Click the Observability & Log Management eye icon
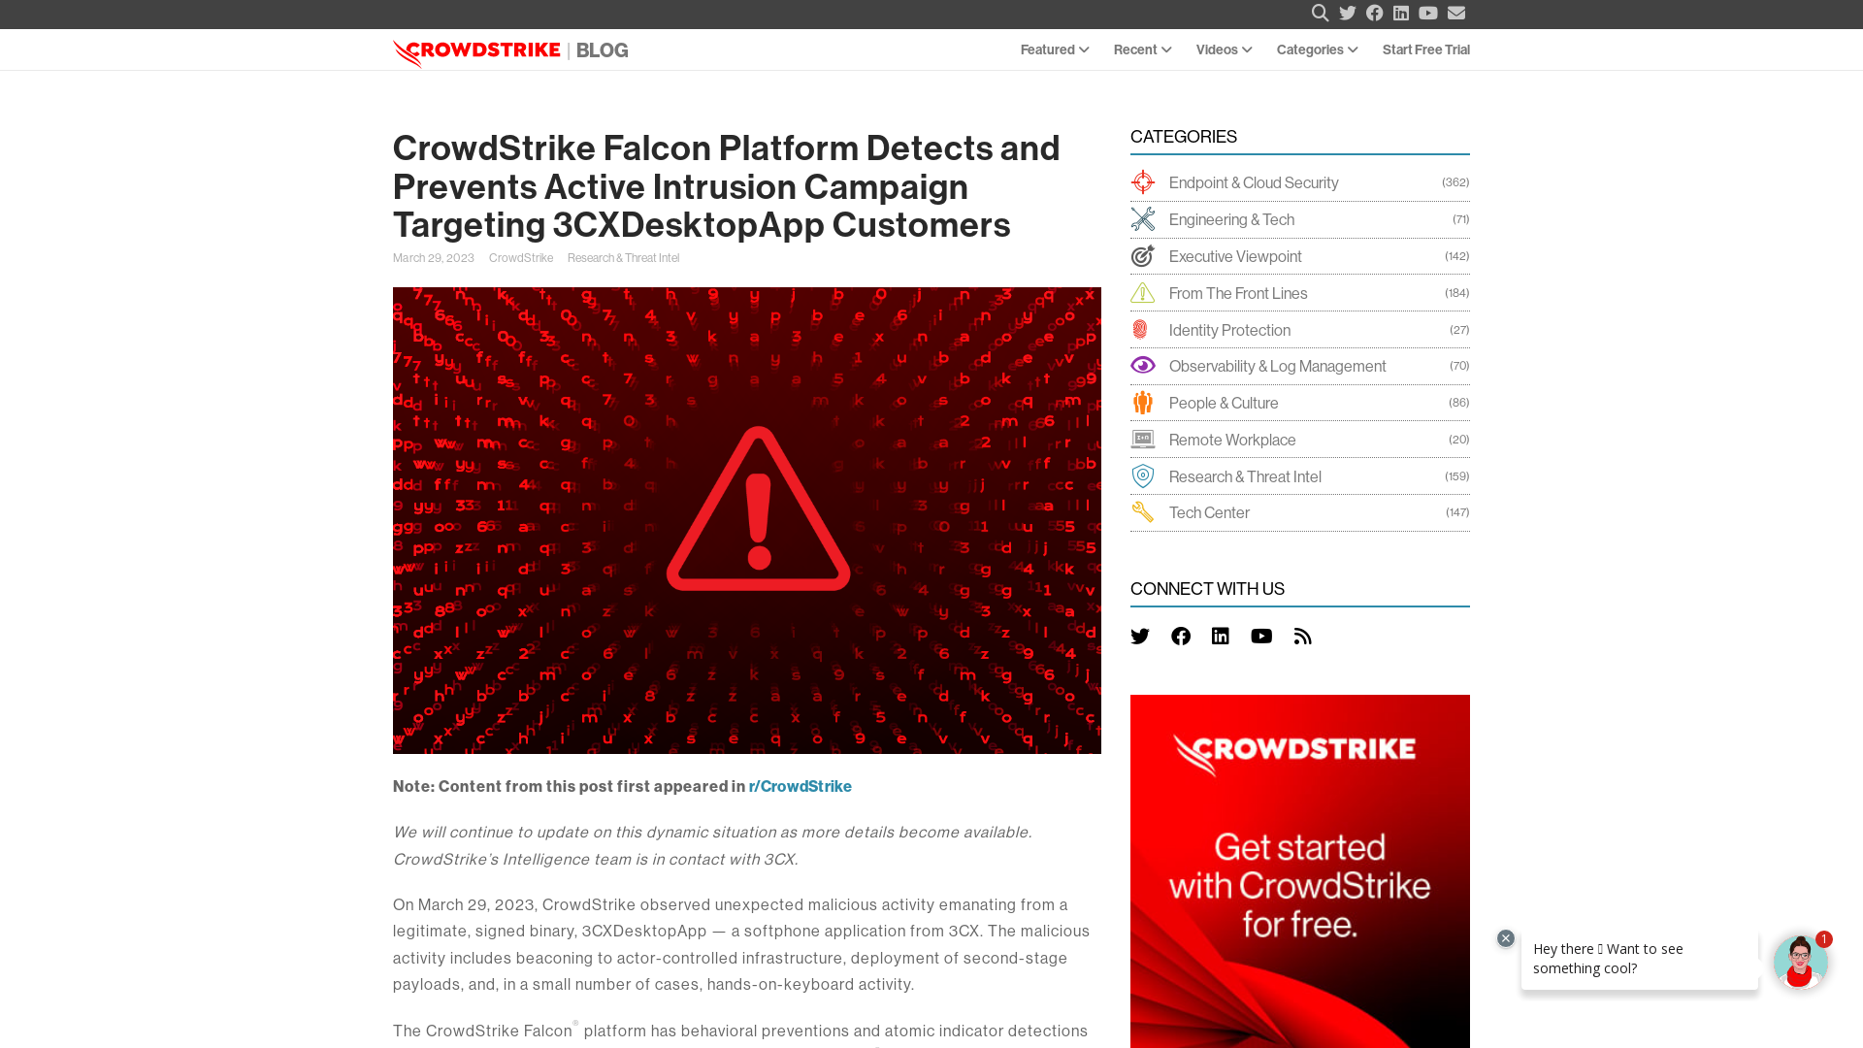 pos(1143,366)
